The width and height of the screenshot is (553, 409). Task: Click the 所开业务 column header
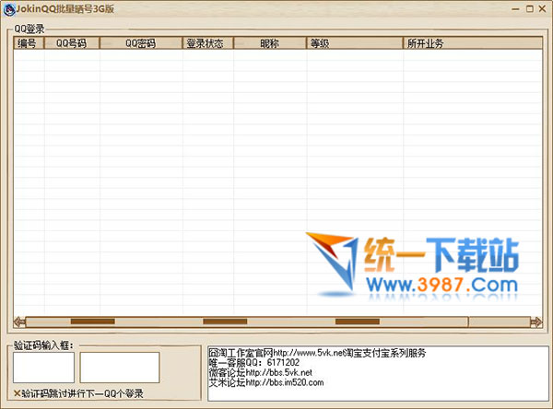click(x=473, y=43)
